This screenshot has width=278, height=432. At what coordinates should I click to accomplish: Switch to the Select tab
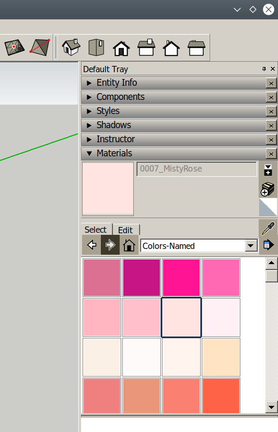click(96, 230)
